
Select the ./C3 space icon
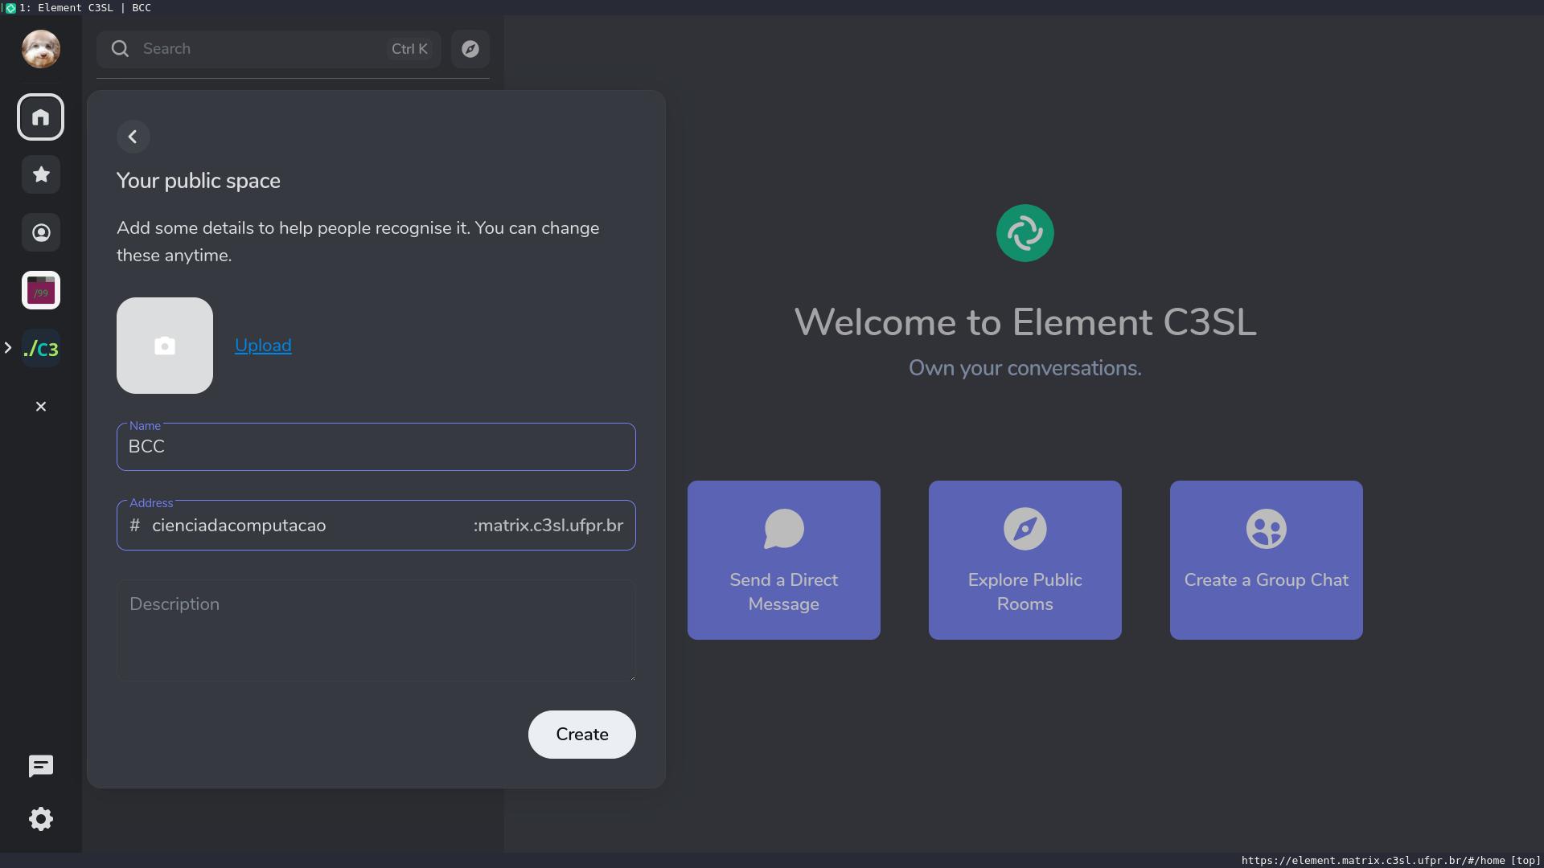point(40,348)
